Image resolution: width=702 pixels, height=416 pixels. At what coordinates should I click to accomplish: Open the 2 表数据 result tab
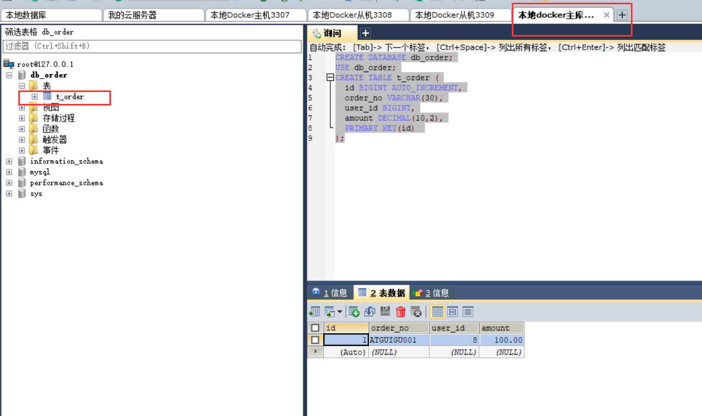click(381, 293)
